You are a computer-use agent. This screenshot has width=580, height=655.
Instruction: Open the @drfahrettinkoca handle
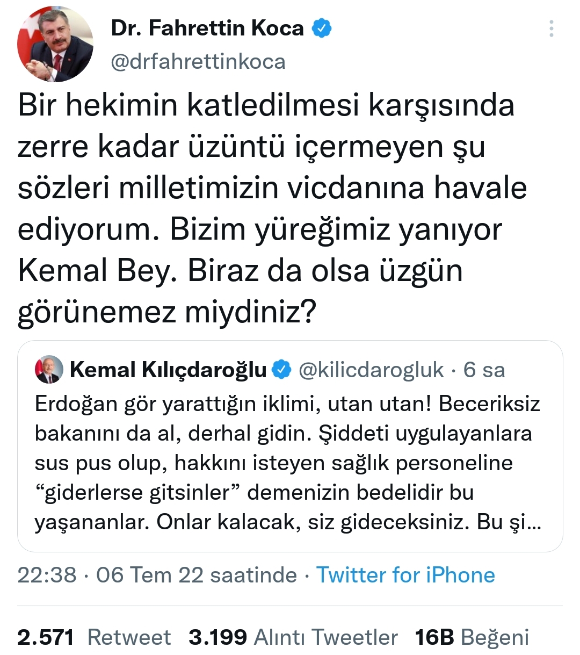point(198,61)
